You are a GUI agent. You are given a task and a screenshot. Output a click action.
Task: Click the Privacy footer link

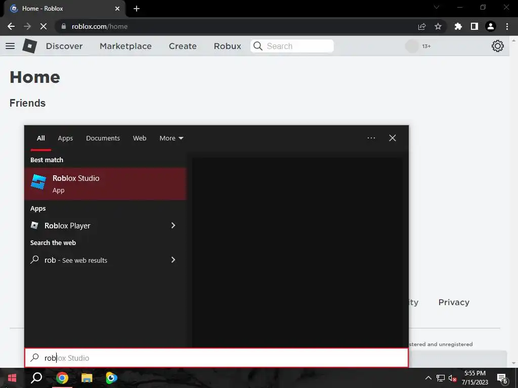coord(454,302)
